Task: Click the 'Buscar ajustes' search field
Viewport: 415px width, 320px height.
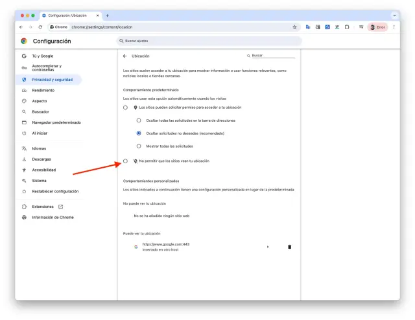Action: (209, 41)
